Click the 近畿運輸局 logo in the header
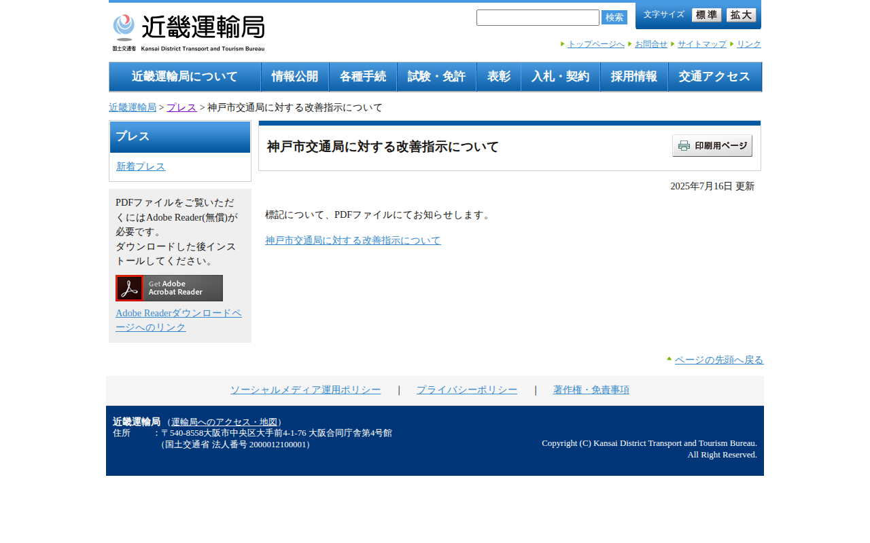The image size is (870, 543). [188, 33]
